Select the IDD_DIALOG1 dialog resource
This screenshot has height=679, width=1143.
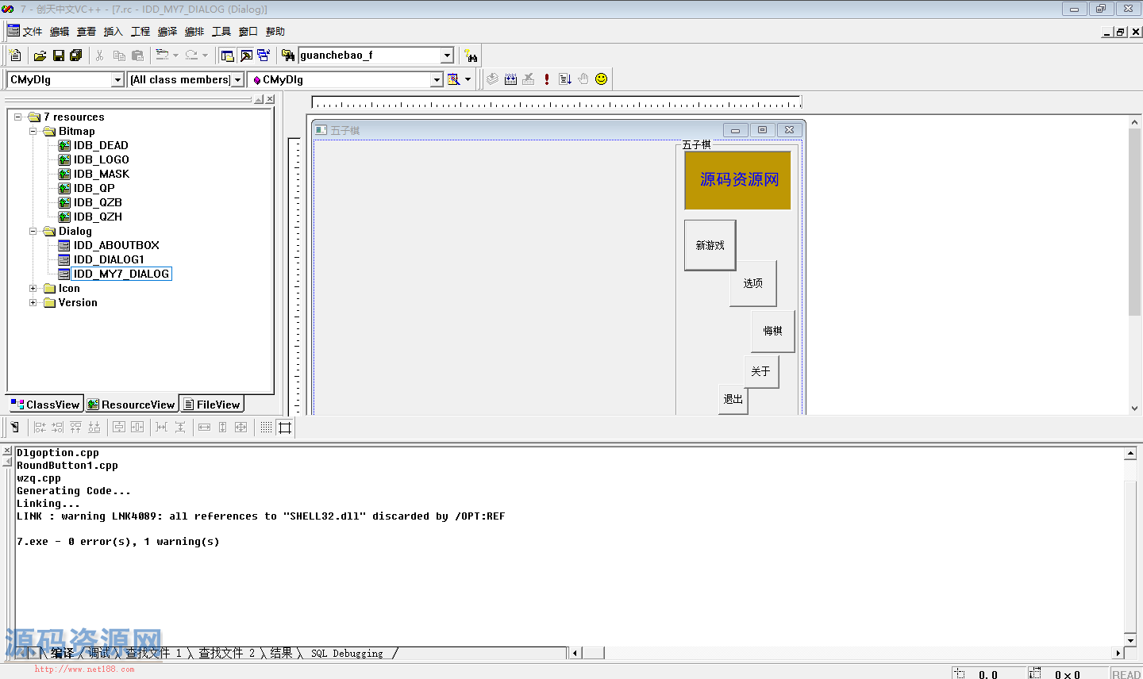pos(109,260)
